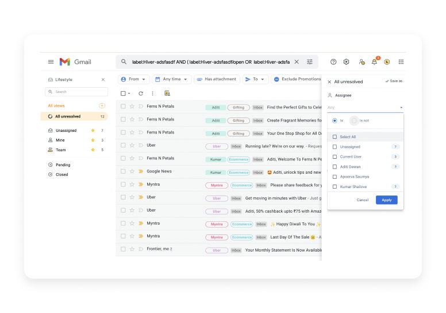Open the From filter dropdown
446x313 pixels.
[134, 79]
